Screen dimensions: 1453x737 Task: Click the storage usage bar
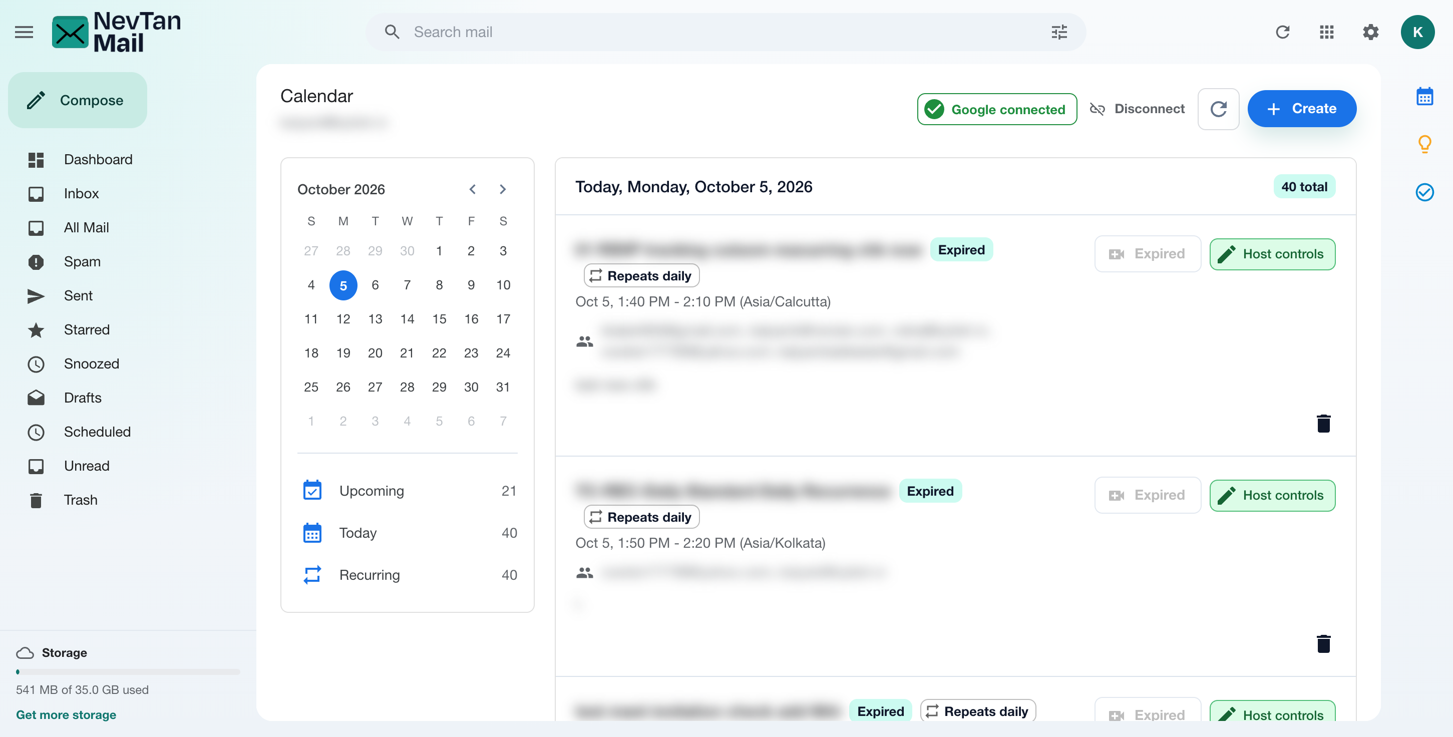[x=128, y=671]
